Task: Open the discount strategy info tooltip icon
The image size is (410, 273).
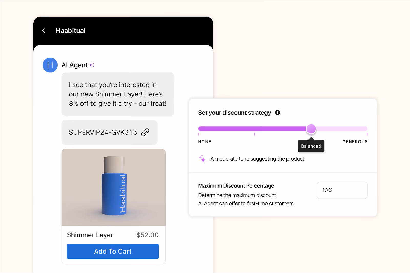Action: point(277,113)
